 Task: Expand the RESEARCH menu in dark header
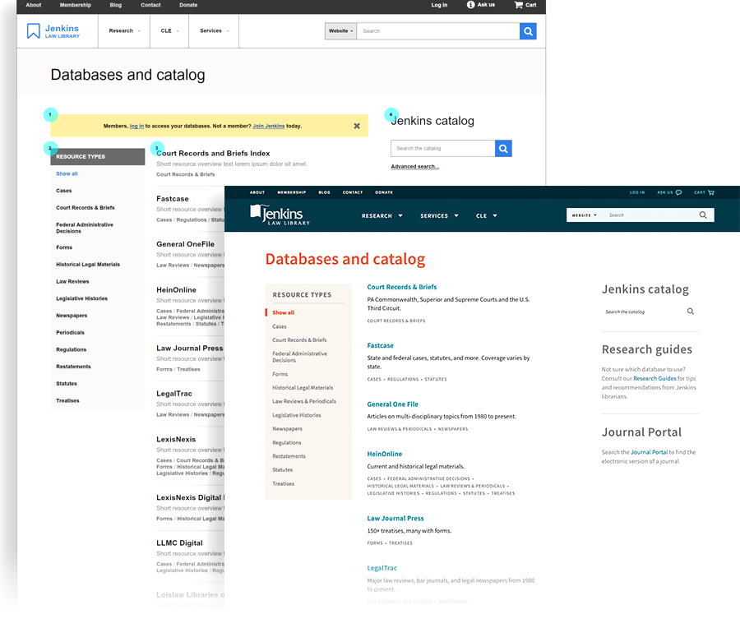pos(382,215)
